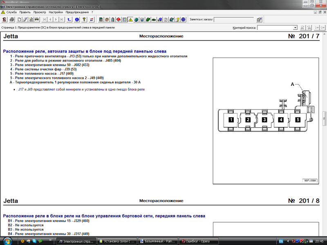327x245 pixels.
Task: Click the Заметка к заказу input field
Action: (x=234, y=20)
